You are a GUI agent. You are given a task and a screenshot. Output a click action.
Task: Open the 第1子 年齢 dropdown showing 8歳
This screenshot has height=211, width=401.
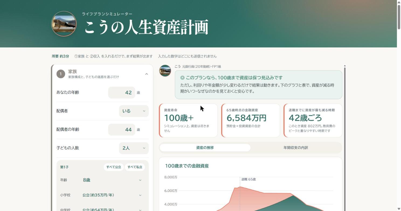pyautogui.click(x=112, y=180)
